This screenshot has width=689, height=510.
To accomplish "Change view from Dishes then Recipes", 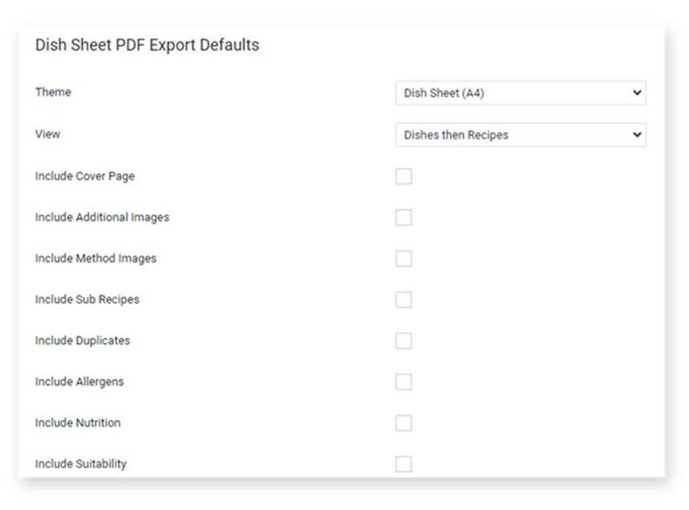I will (520, 135).
